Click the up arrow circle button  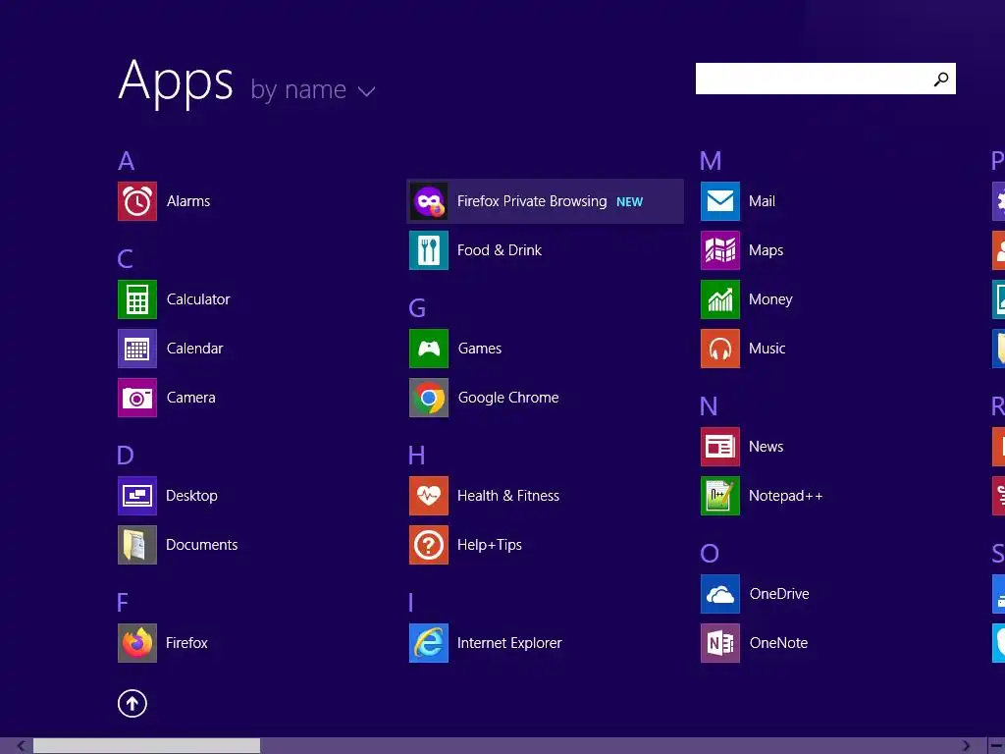[x=132, y=703]
